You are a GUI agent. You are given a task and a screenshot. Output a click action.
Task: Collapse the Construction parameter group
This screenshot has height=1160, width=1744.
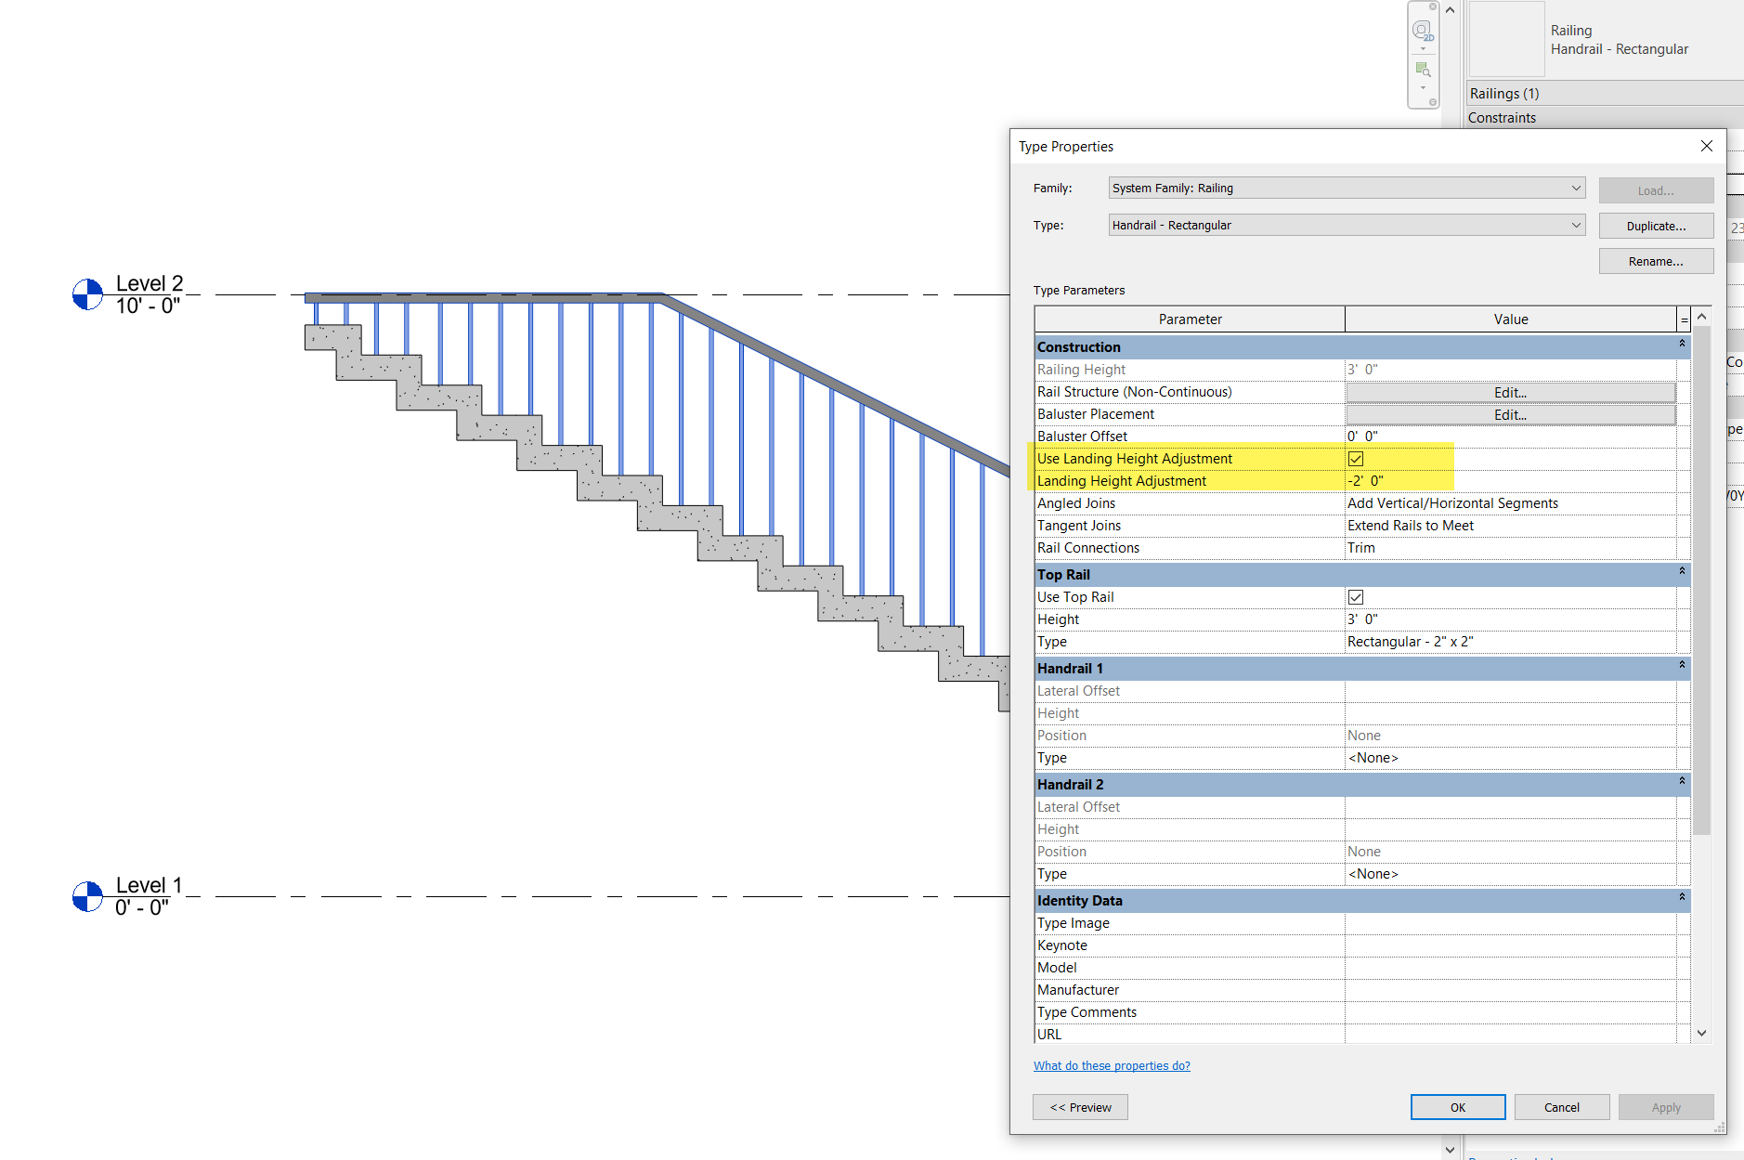click(x=1681, y=344)
